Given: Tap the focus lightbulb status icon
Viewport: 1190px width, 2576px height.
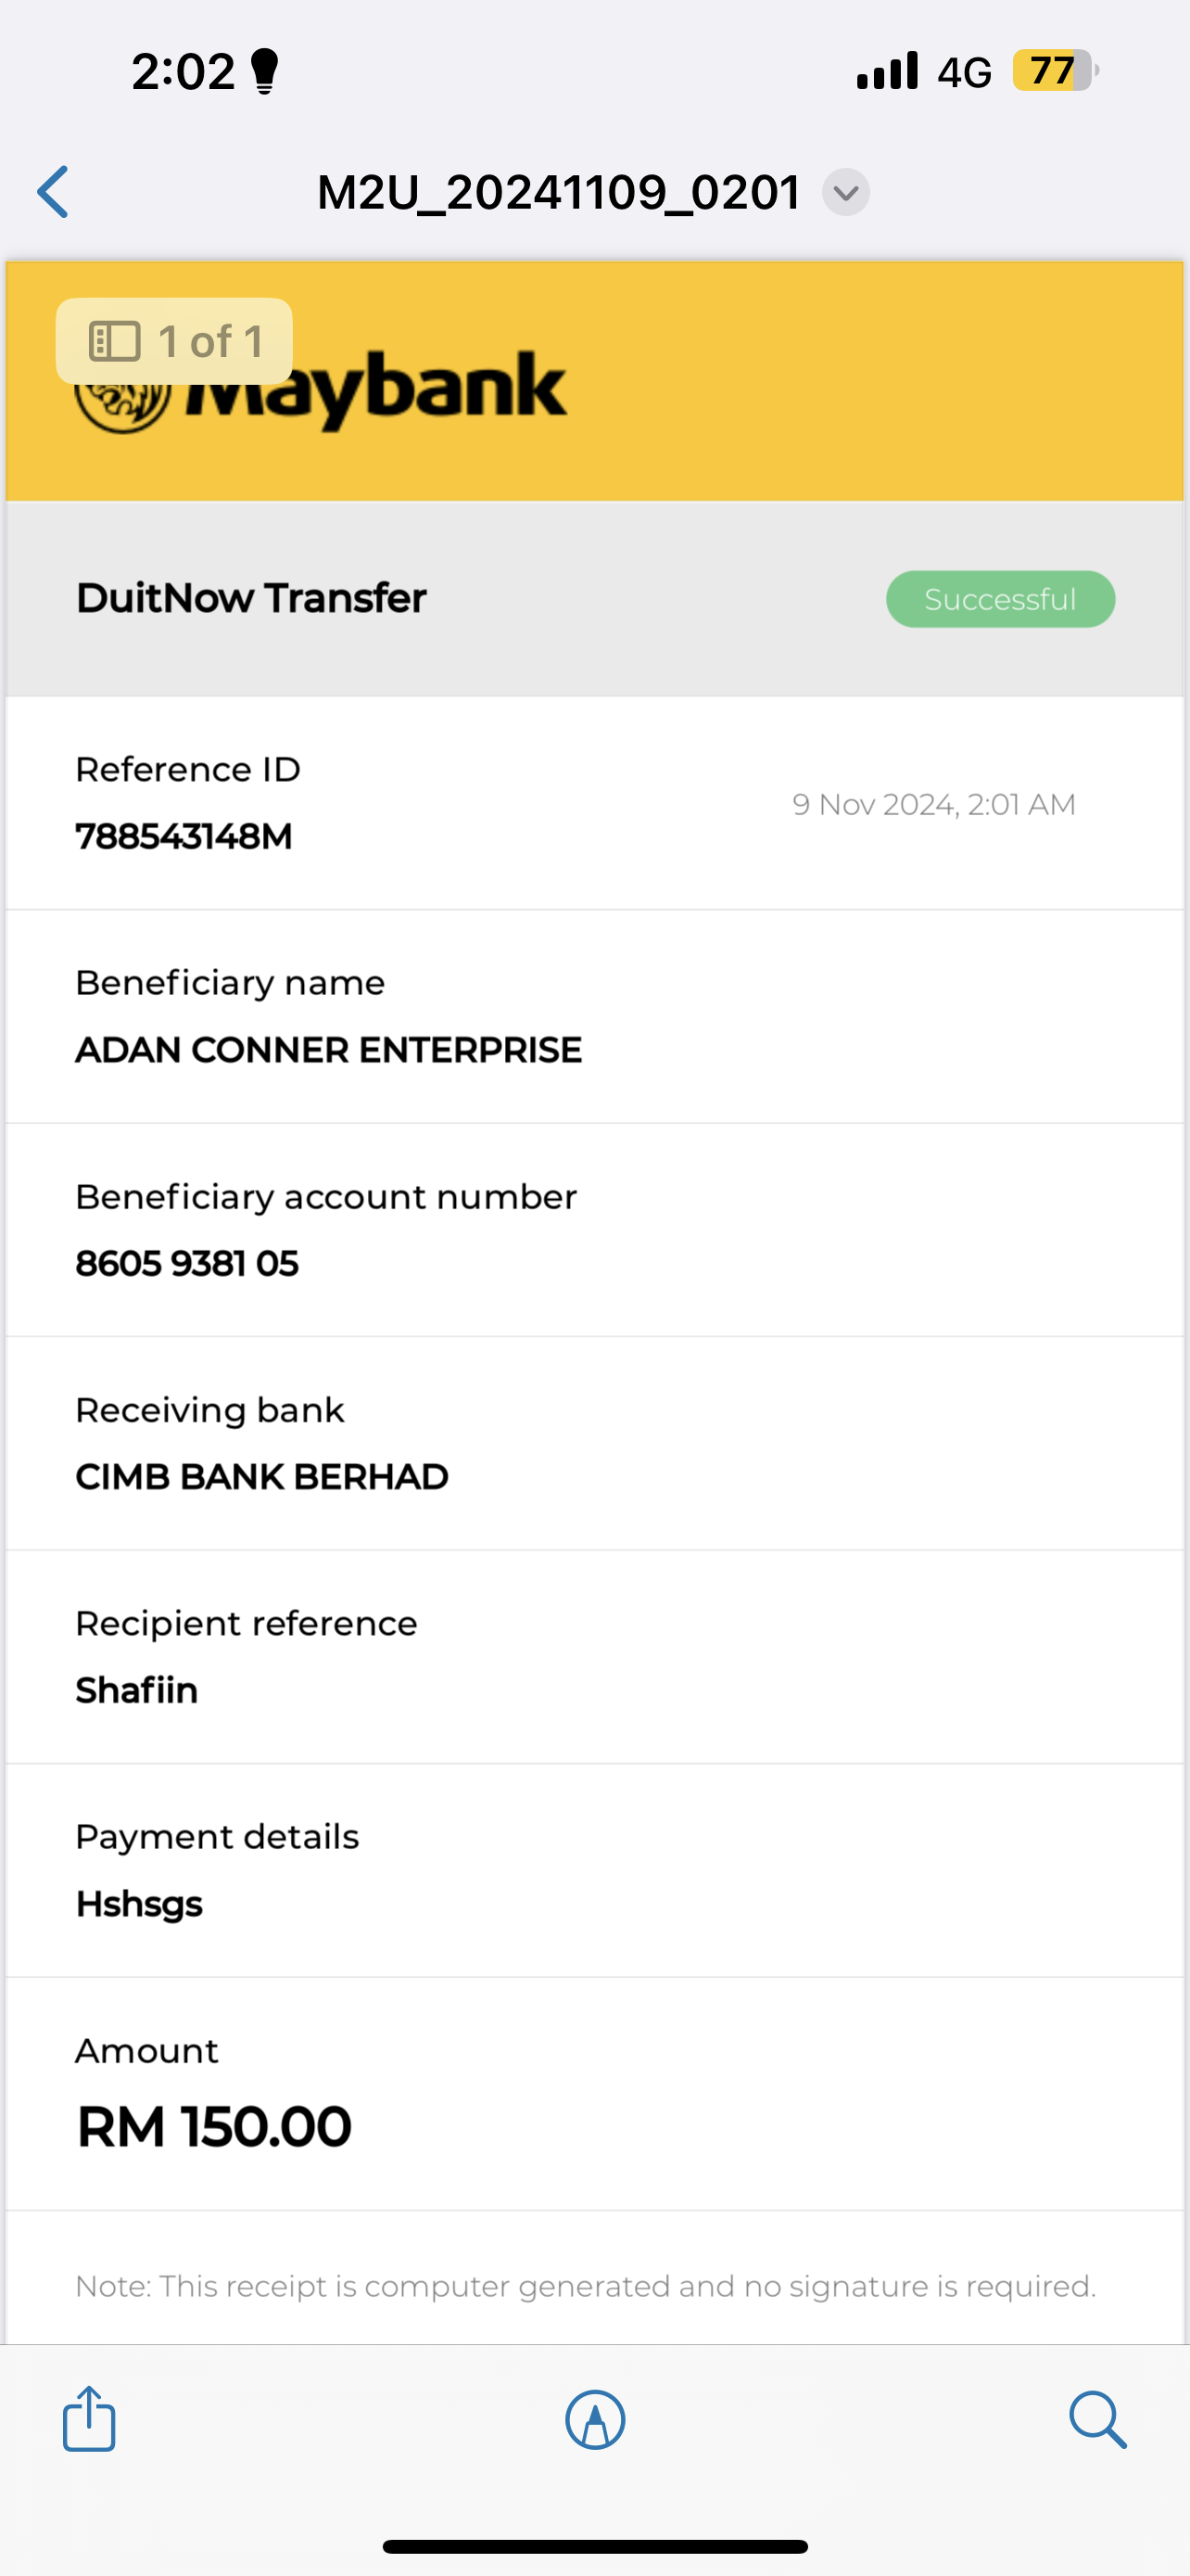Looking at the screenshot, I should click(x=265, y=72).
